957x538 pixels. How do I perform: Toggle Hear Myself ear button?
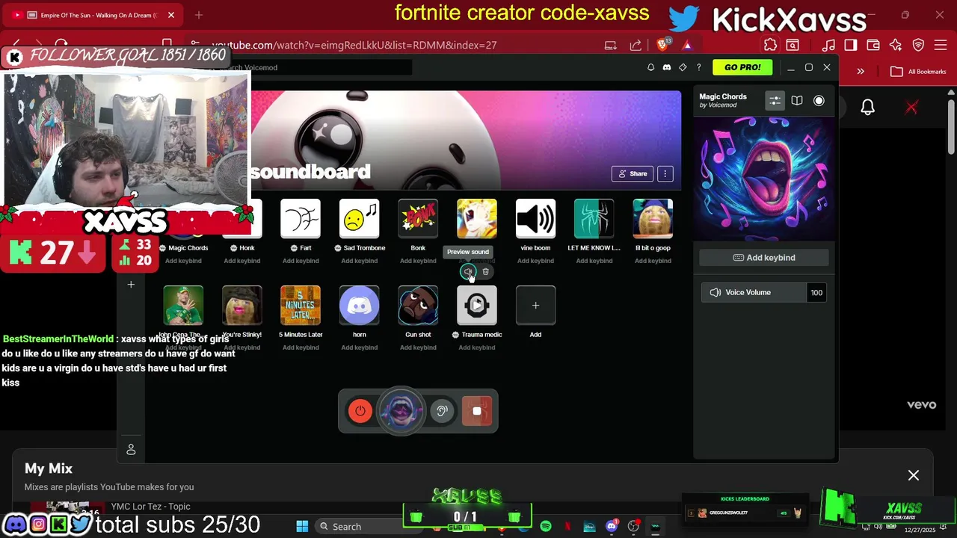(x=442, y=411)
